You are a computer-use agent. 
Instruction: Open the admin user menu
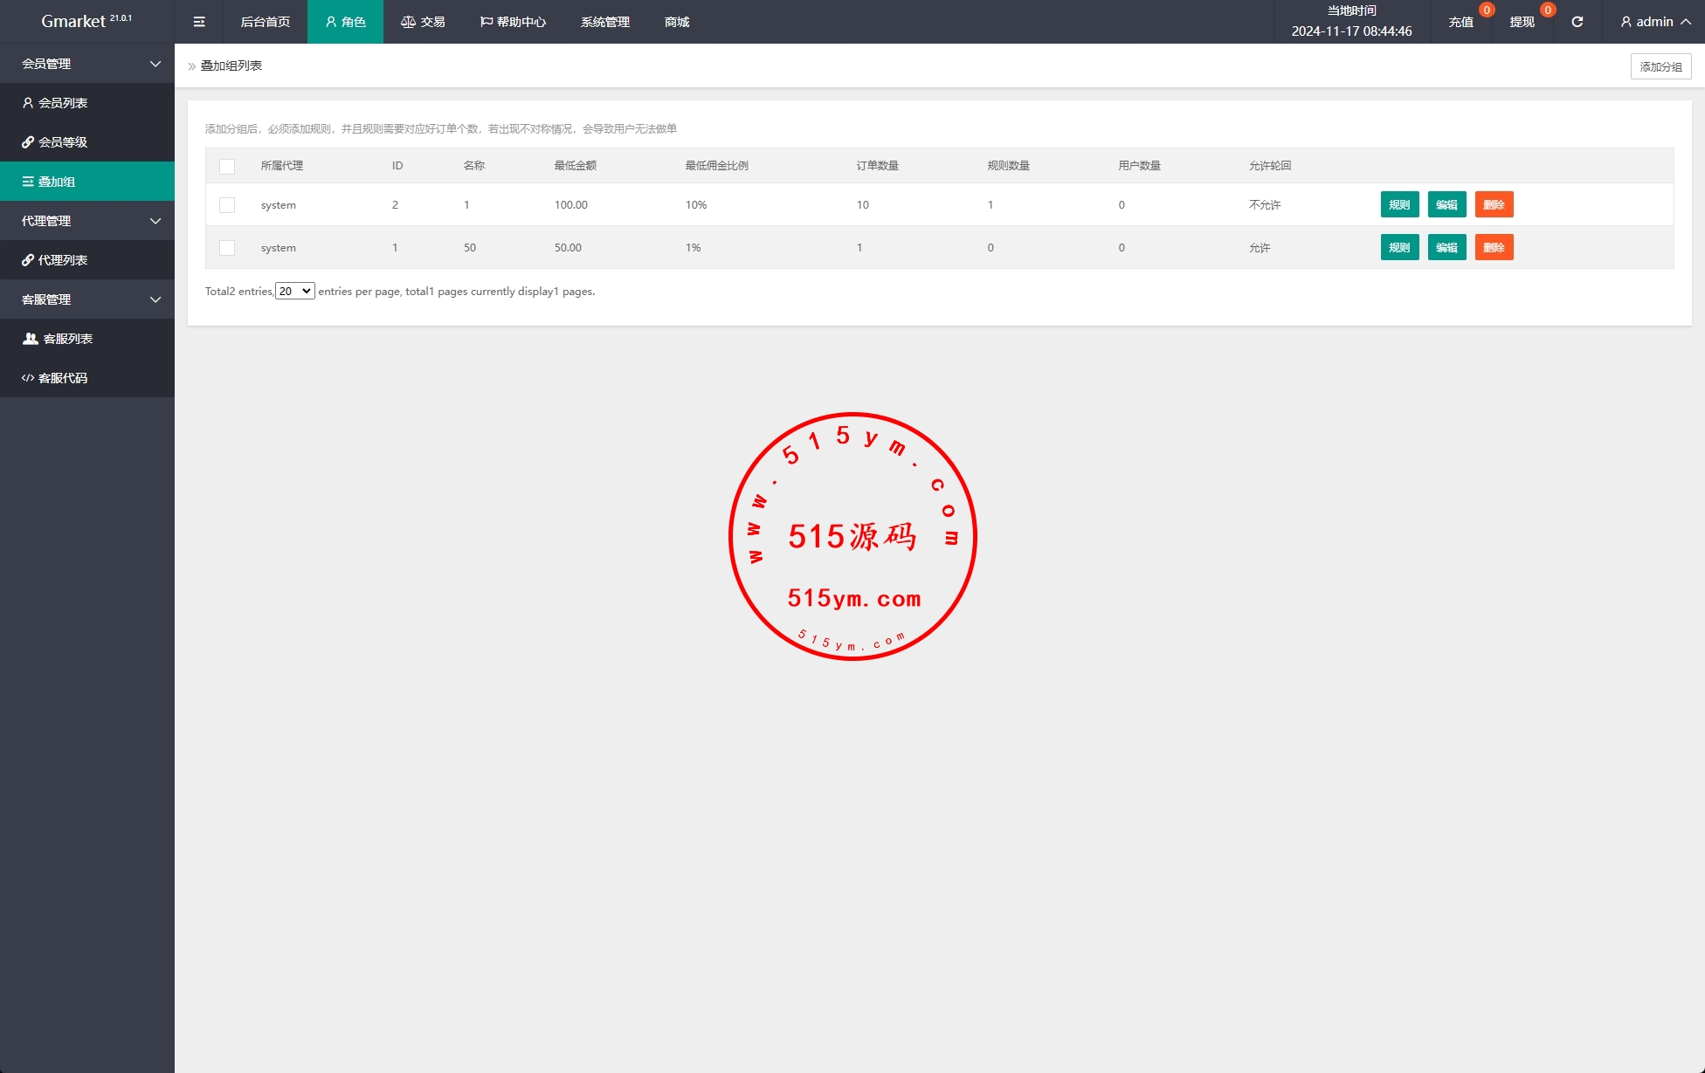coord(1654,22)
